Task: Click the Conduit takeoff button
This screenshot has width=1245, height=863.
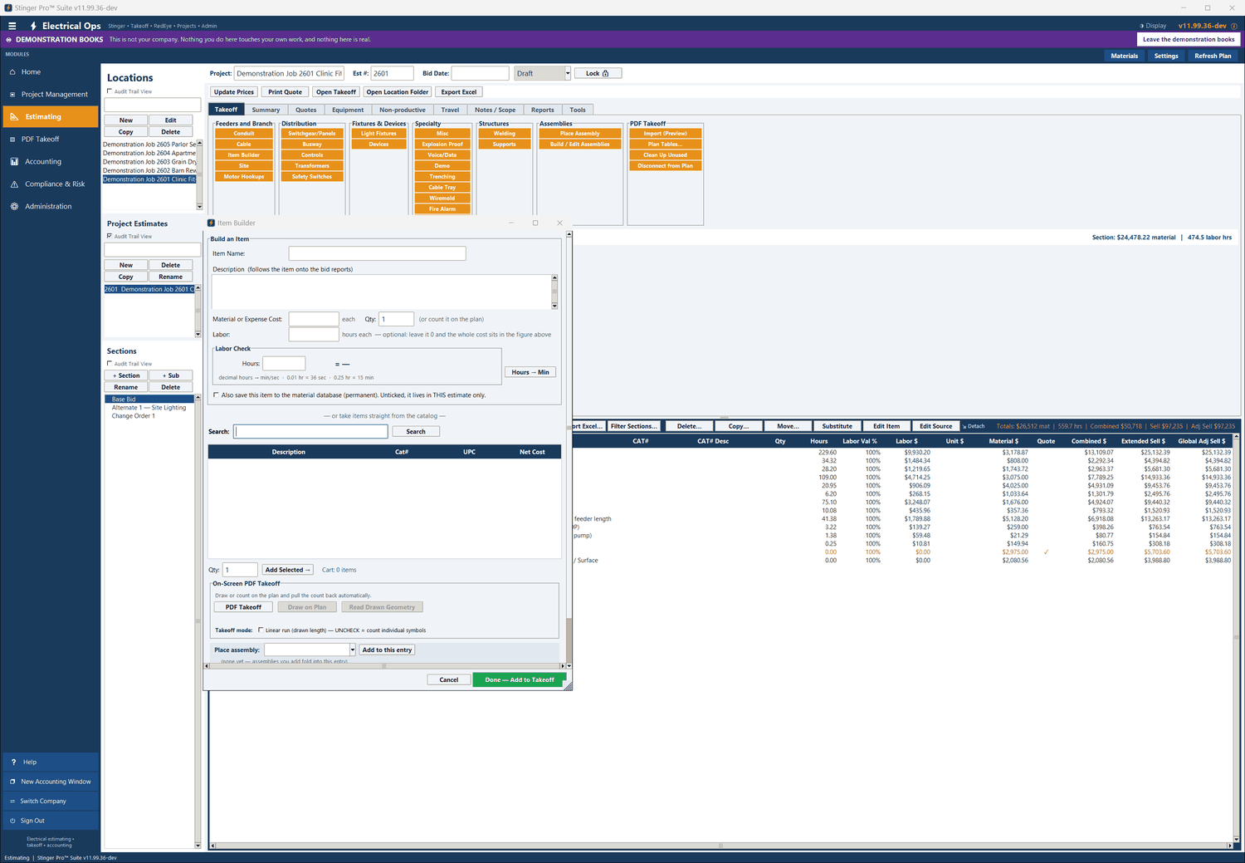Action: (x=244, y=134)
